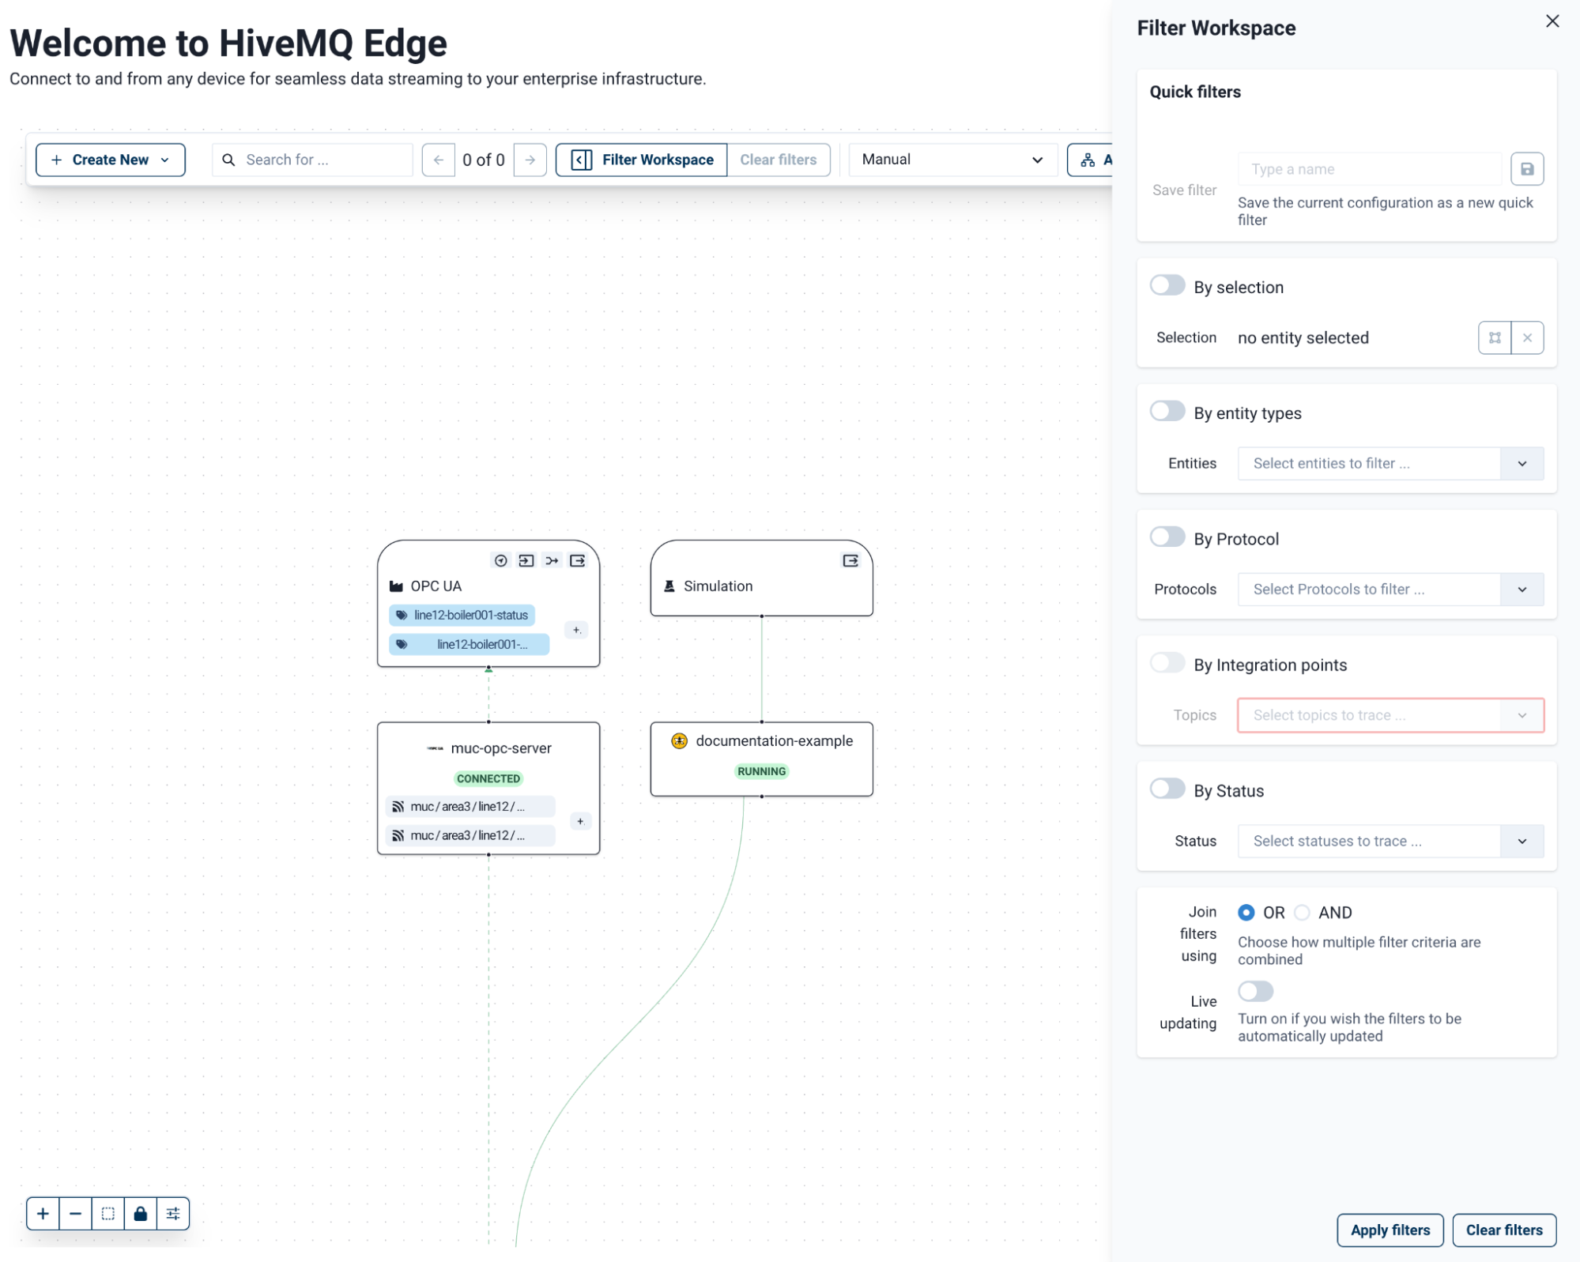This screenshot has height=1262, width=1580.
Task: Toggle the Live updating switch
Action: coord(1255,991)
